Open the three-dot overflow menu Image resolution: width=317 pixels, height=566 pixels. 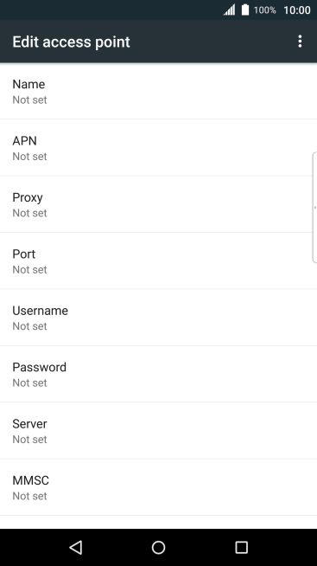coord(300,42)
